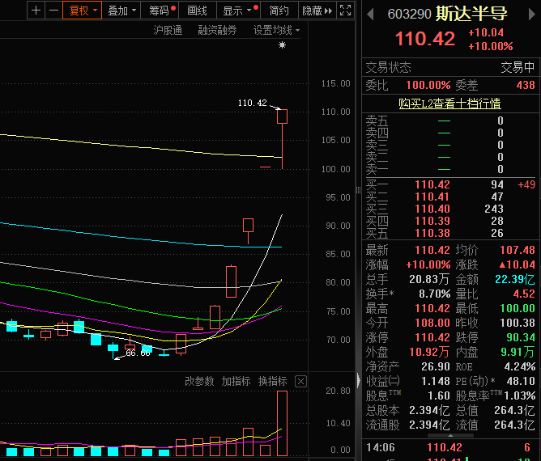541x461 pixels.
Task: Open the 复权 dropdown
Action: click(x=83, y=11)
